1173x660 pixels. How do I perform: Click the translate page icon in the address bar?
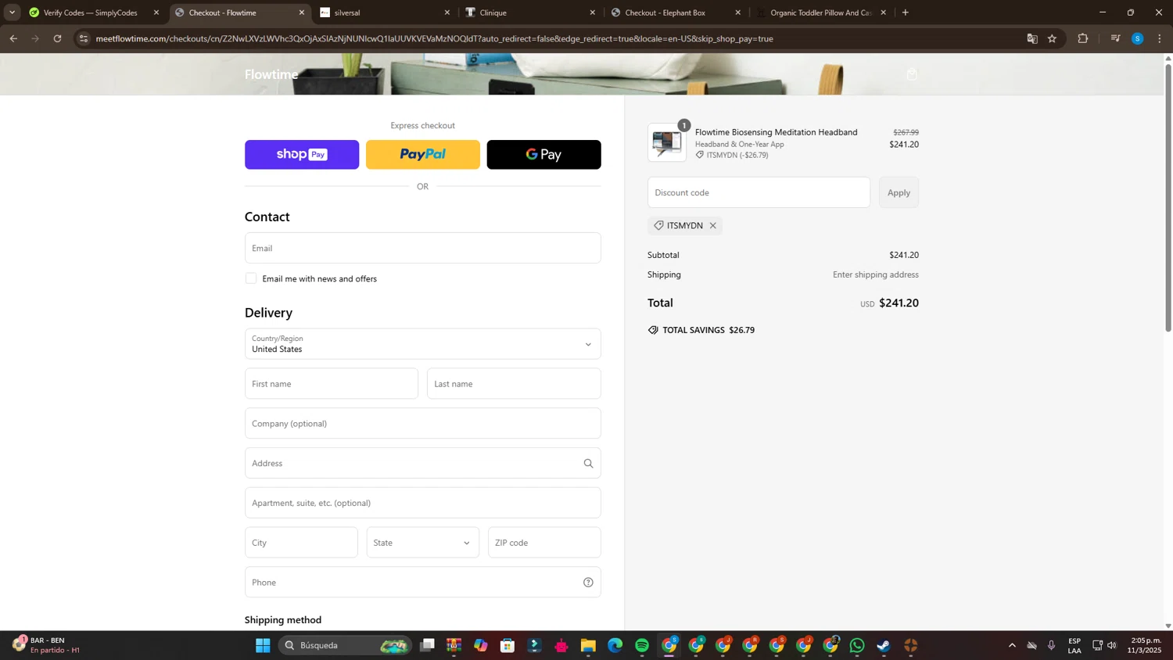click(1032, 38)
